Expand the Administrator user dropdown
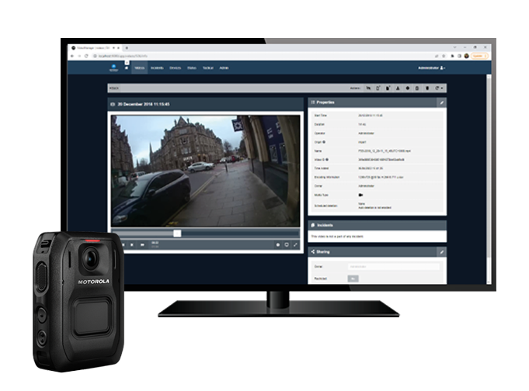The height and width of the screenshot is (391, 529). 431,68
